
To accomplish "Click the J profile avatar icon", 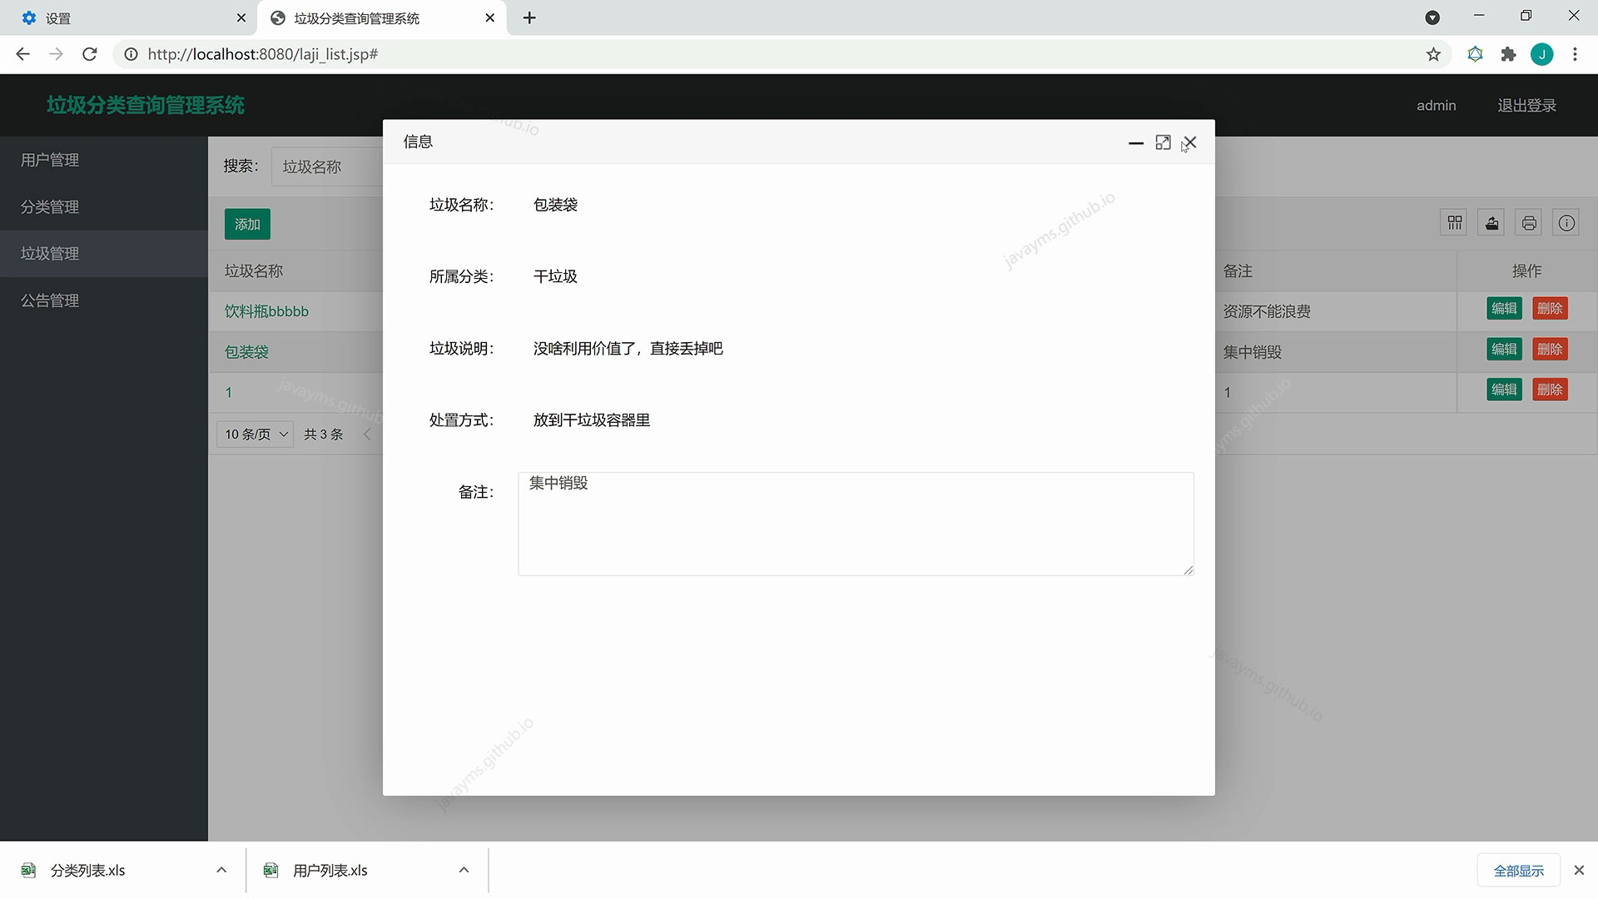I will [1542, 54].
